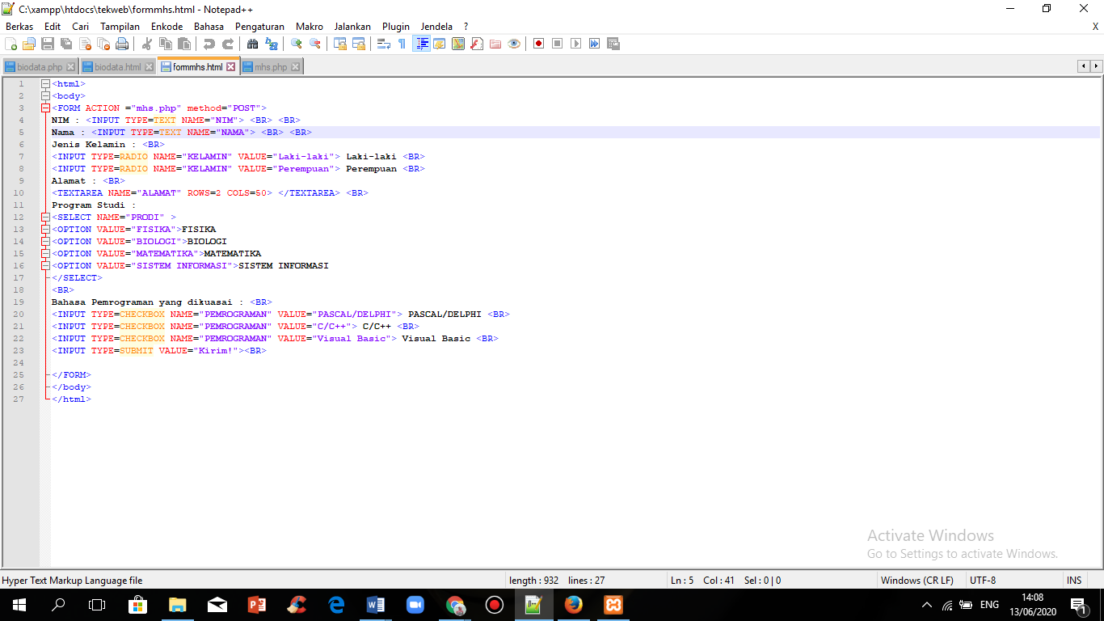Viewport: 1104px width, 621px height.
Task: Start macro recording with the red dot icon
Action: (x=539, y=44)
